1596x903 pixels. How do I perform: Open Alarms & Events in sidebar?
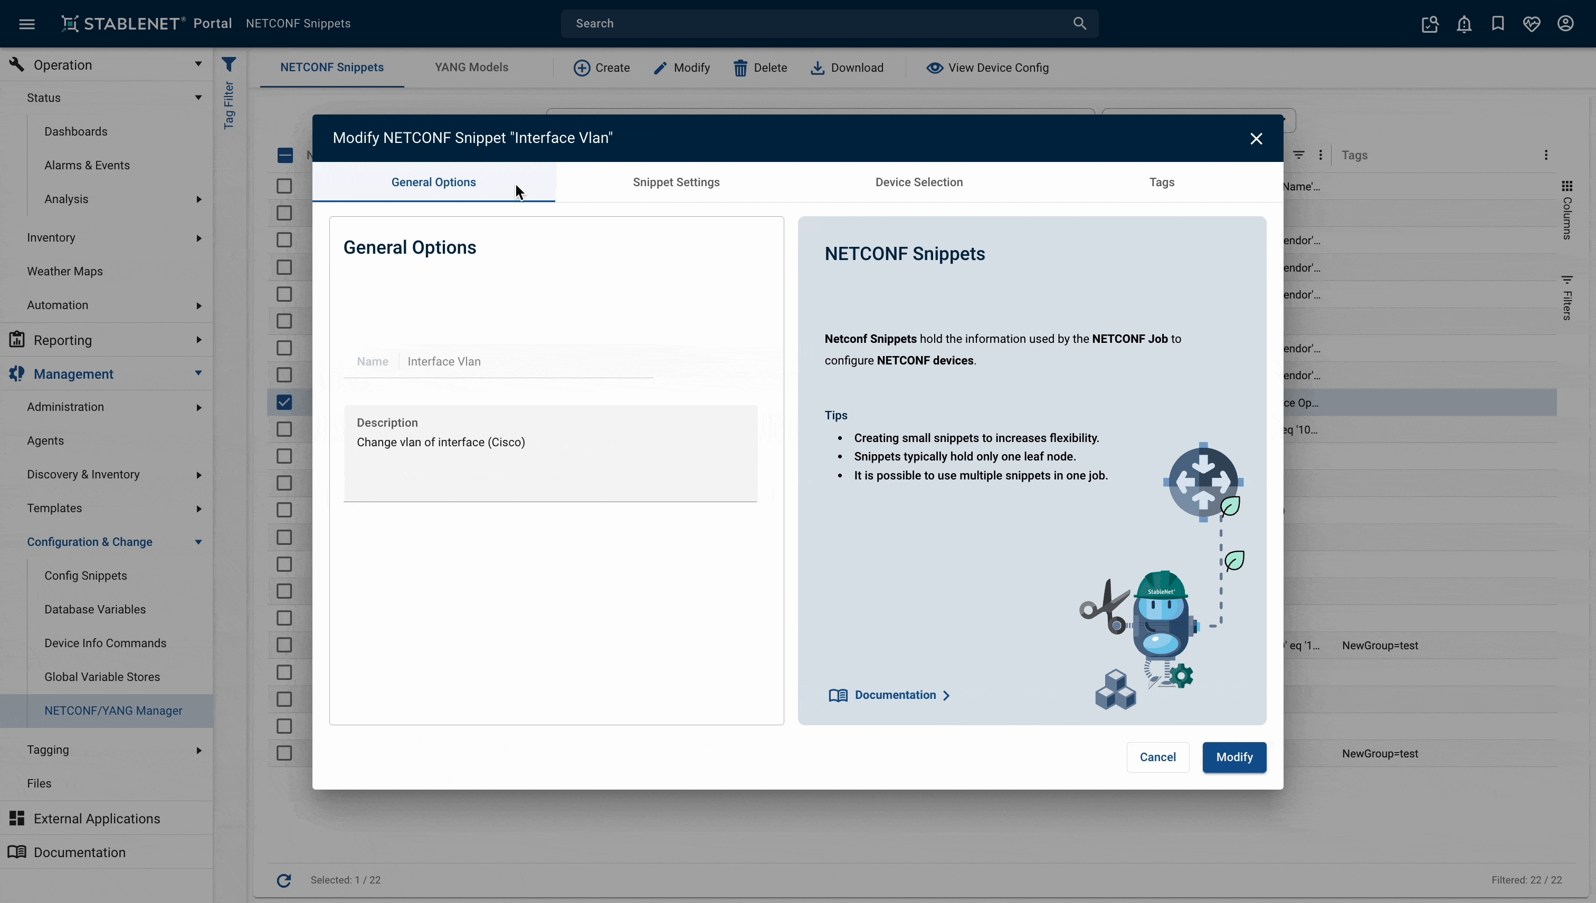pos(87,166)
